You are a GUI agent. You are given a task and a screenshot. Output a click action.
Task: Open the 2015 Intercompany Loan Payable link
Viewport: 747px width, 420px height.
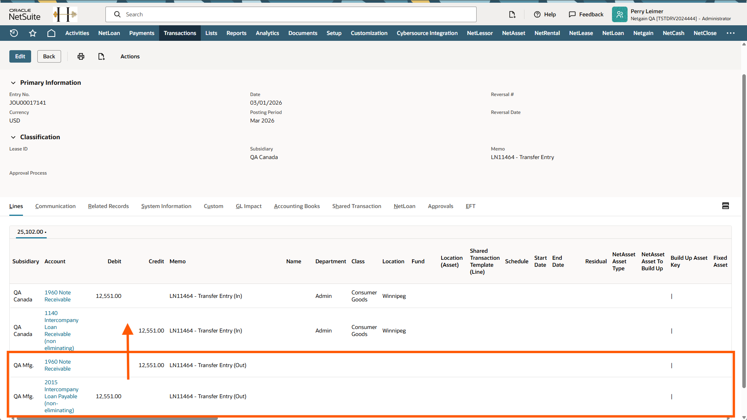[61, 396]
